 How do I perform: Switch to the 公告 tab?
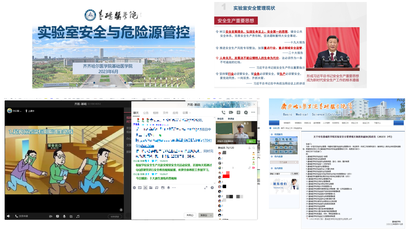coord(146,113)
